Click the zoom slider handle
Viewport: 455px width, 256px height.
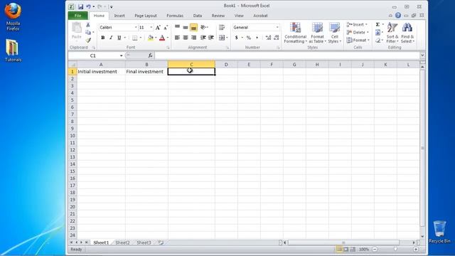tap(395, 250)
